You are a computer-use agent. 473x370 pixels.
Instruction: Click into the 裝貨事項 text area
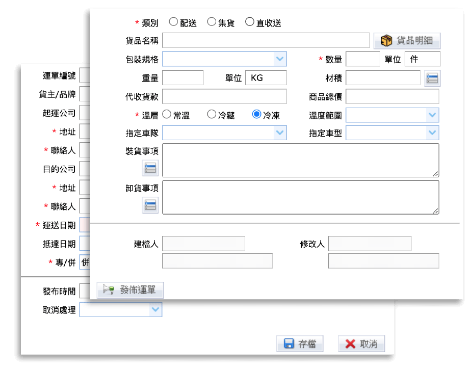click(x=300, y=160)
